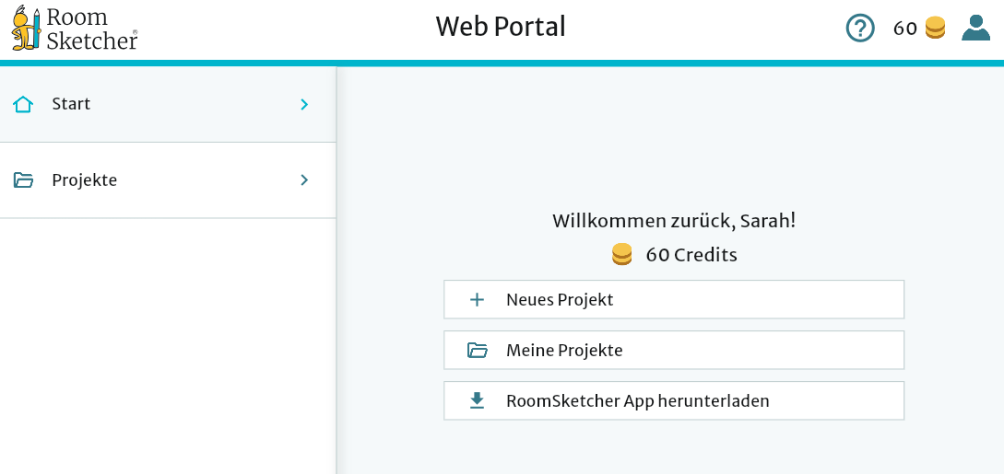Click the coins icon in the header
This screenshot has height=474, width=1004.
coord(936,29)
